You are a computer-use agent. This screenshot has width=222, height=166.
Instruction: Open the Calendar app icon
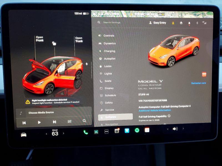tap(147, 130)
